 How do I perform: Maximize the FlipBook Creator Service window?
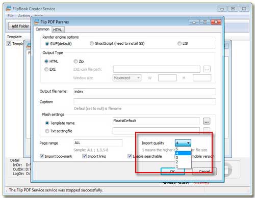click(x=233, y=9)
